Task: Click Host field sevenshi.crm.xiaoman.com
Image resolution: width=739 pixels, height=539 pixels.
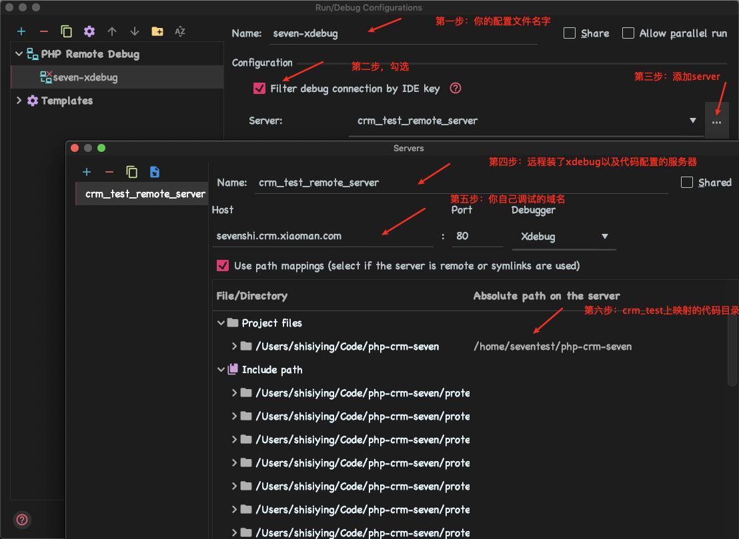Action: pyautogui.click(x=323, y=237)
